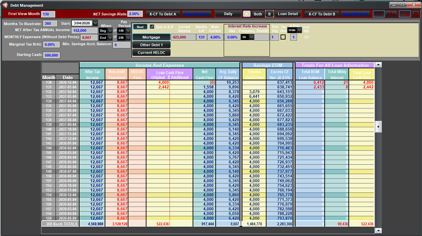Open the 2/M pay period dropdown
The height and width of the screenshot is (236, 422).
128,37
